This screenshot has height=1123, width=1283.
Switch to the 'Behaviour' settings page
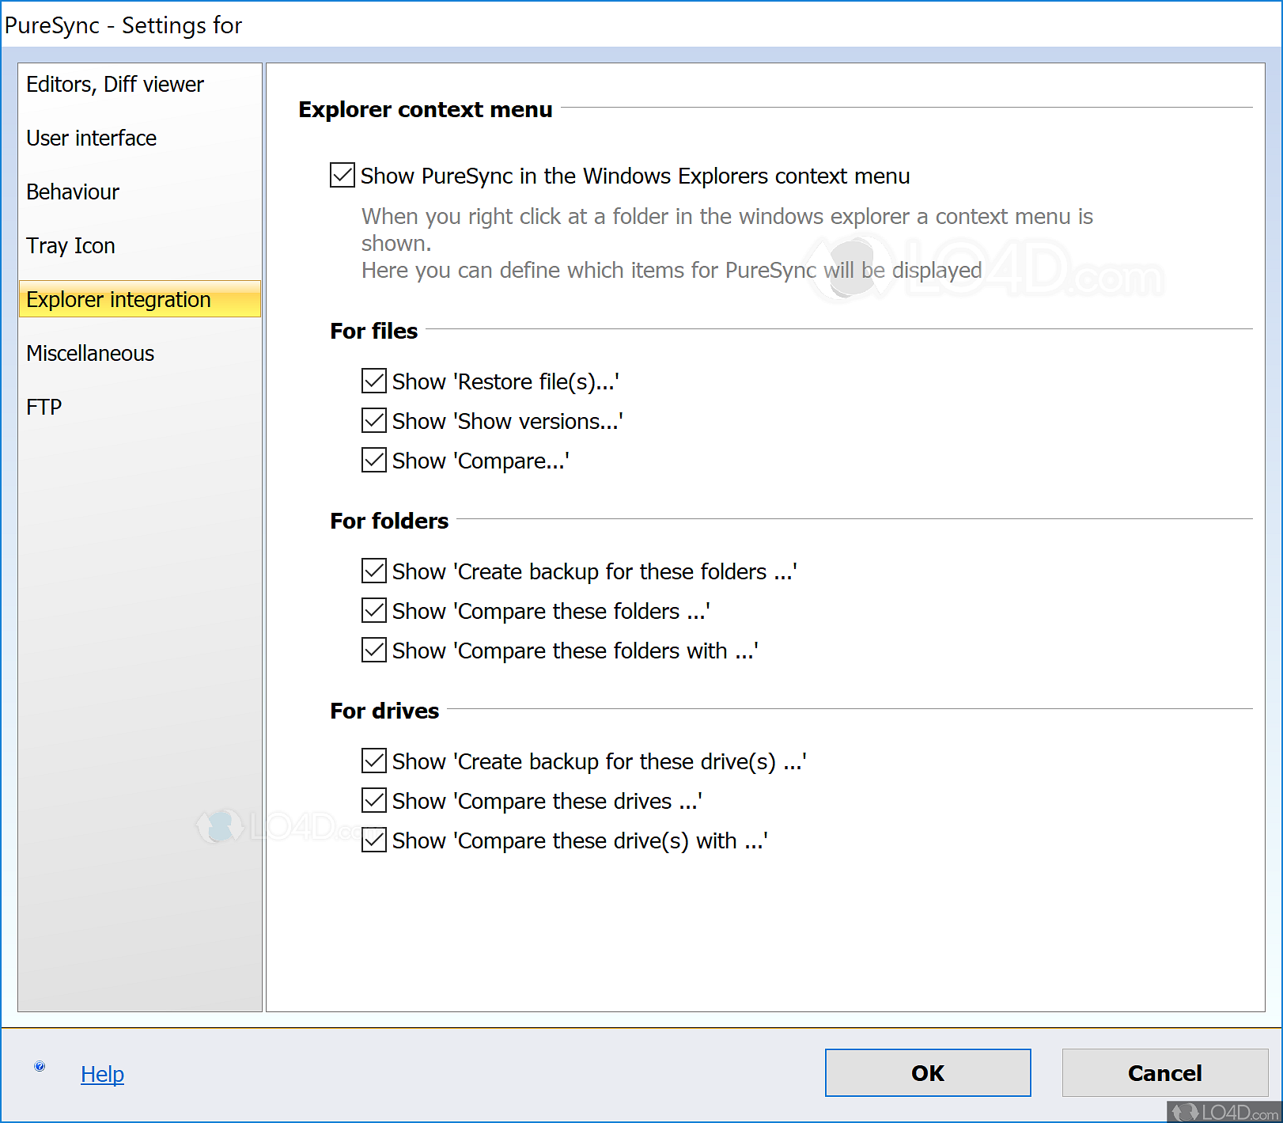(72, 192)
